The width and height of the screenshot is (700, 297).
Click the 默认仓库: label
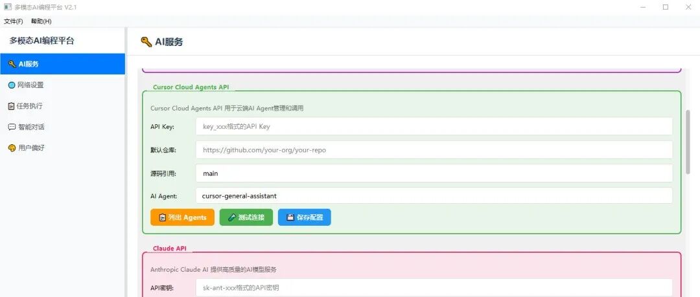click(163, 150)
